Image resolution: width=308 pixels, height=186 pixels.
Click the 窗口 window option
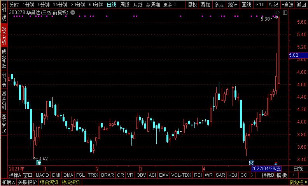28,175
